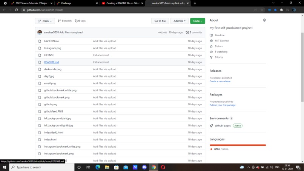The image size is (304, 171).
Task: Click the tag icon beside 0 tags
Action: [x=76, y=21]
